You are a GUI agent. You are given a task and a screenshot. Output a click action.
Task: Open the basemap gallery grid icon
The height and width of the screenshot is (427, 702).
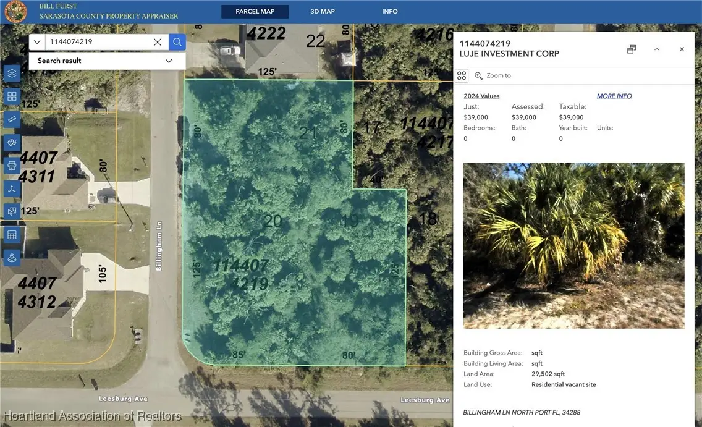12,96
